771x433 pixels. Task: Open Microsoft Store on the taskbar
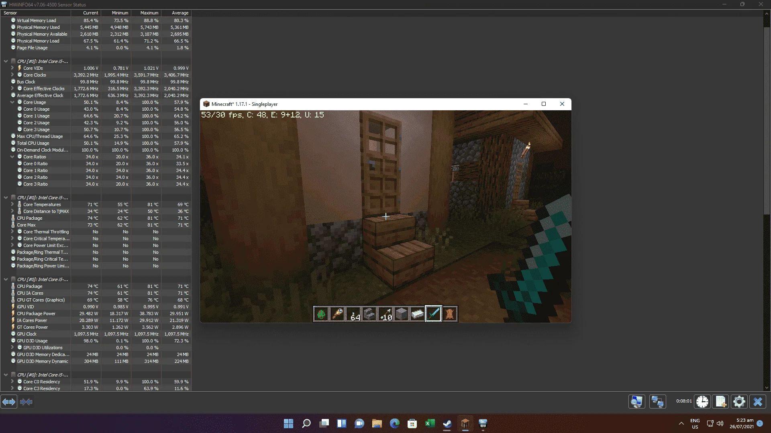[412, 423]
